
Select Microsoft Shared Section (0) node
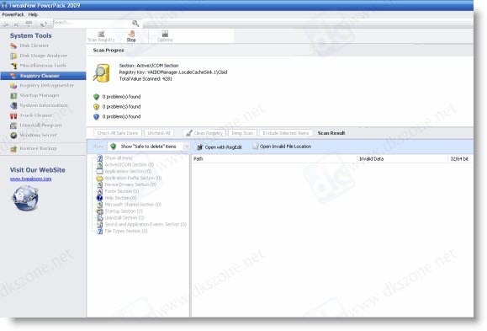tap(130, 205)
